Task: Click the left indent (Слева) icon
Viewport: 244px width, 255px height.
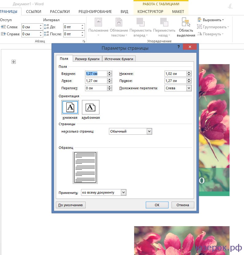Action: (x=3, y=27)
